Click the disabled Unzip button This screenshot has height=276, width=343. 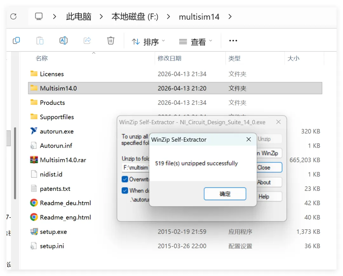coord(269,139)
